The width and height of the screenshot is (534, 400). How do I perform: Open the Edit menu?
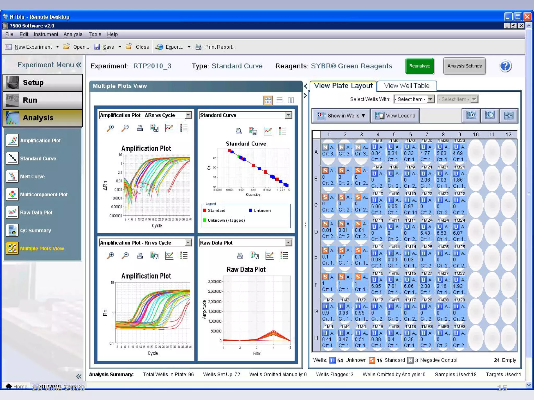tap(24, 34)
